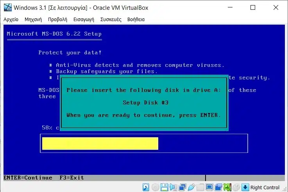
Task: Minimize the VirtualBox window
Action: pos(230,7)
